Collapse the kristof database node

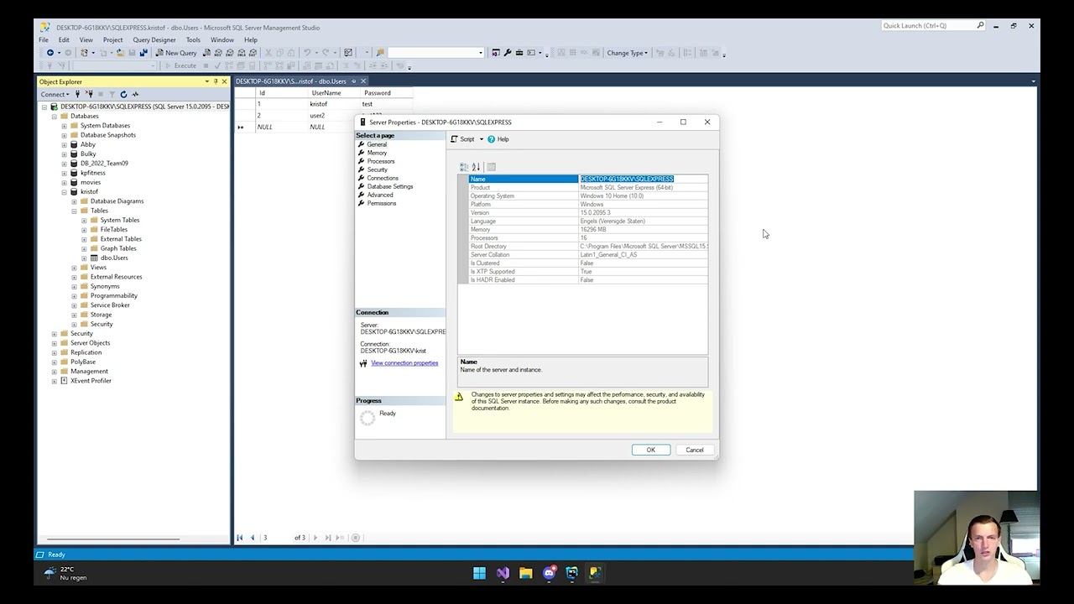[65, 192]
